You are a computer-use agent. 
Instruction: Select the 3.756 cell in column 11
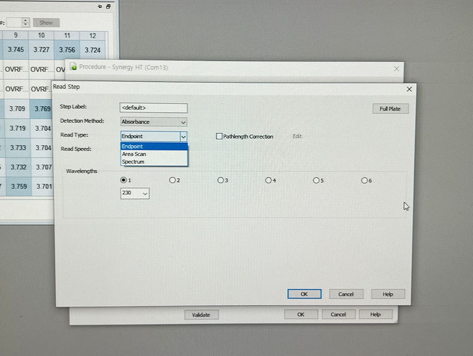tap(67, 50)
